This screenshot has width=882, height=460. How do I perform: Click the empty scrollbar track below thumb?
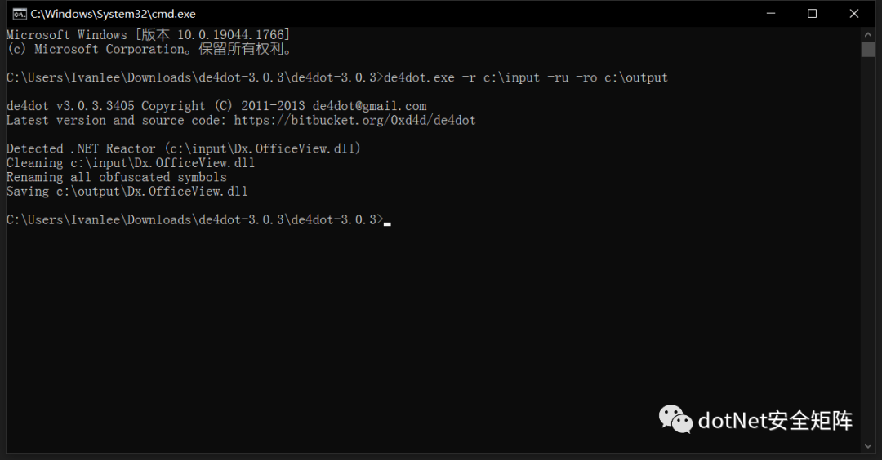(x=867, y=247)
